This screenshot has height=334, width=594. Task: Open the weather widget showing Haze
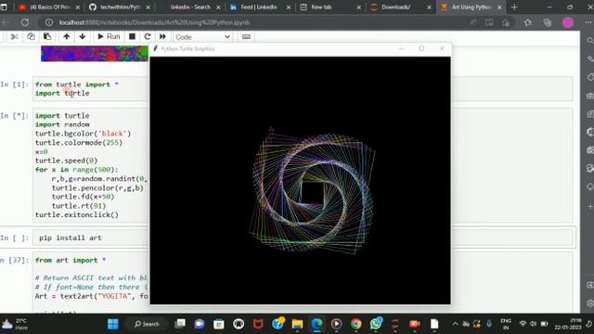[15, 324]
